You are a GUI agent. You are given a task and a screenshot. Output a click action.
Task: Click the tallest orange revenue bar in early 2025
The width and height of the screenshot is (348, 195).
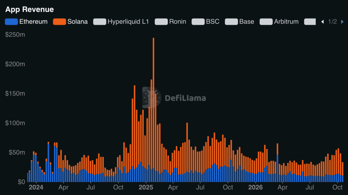pos(153,103)
